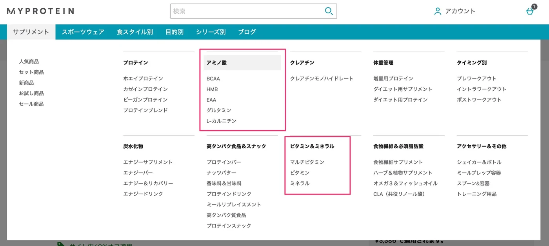
Task: Select ポストワークアウト
Action: pyautogui.click(x=479, y=100)
